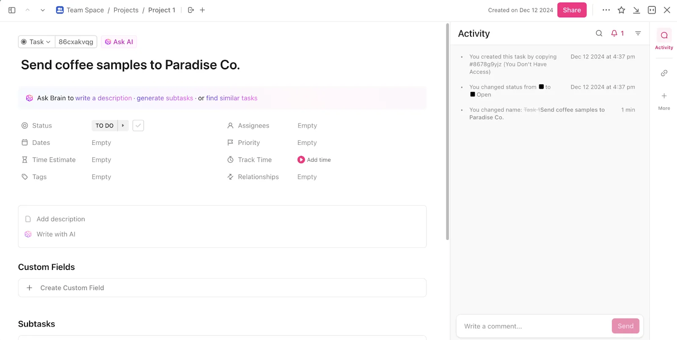677x340 pixels.
Task: Advance status with the arrow next to TO DO
Action: (x=123, y=125)
